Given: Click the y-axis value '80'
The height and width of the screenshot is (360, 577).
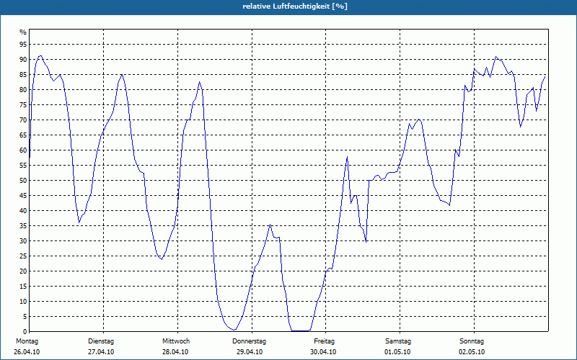Looking at the screenshot, I should (23, 89).
